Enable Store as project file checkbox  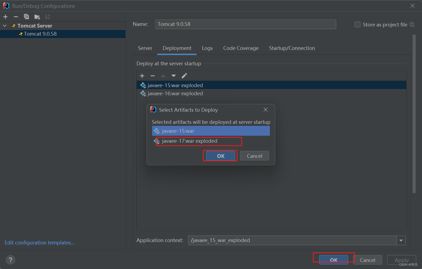pyautogui.click(x=357, y=25)
